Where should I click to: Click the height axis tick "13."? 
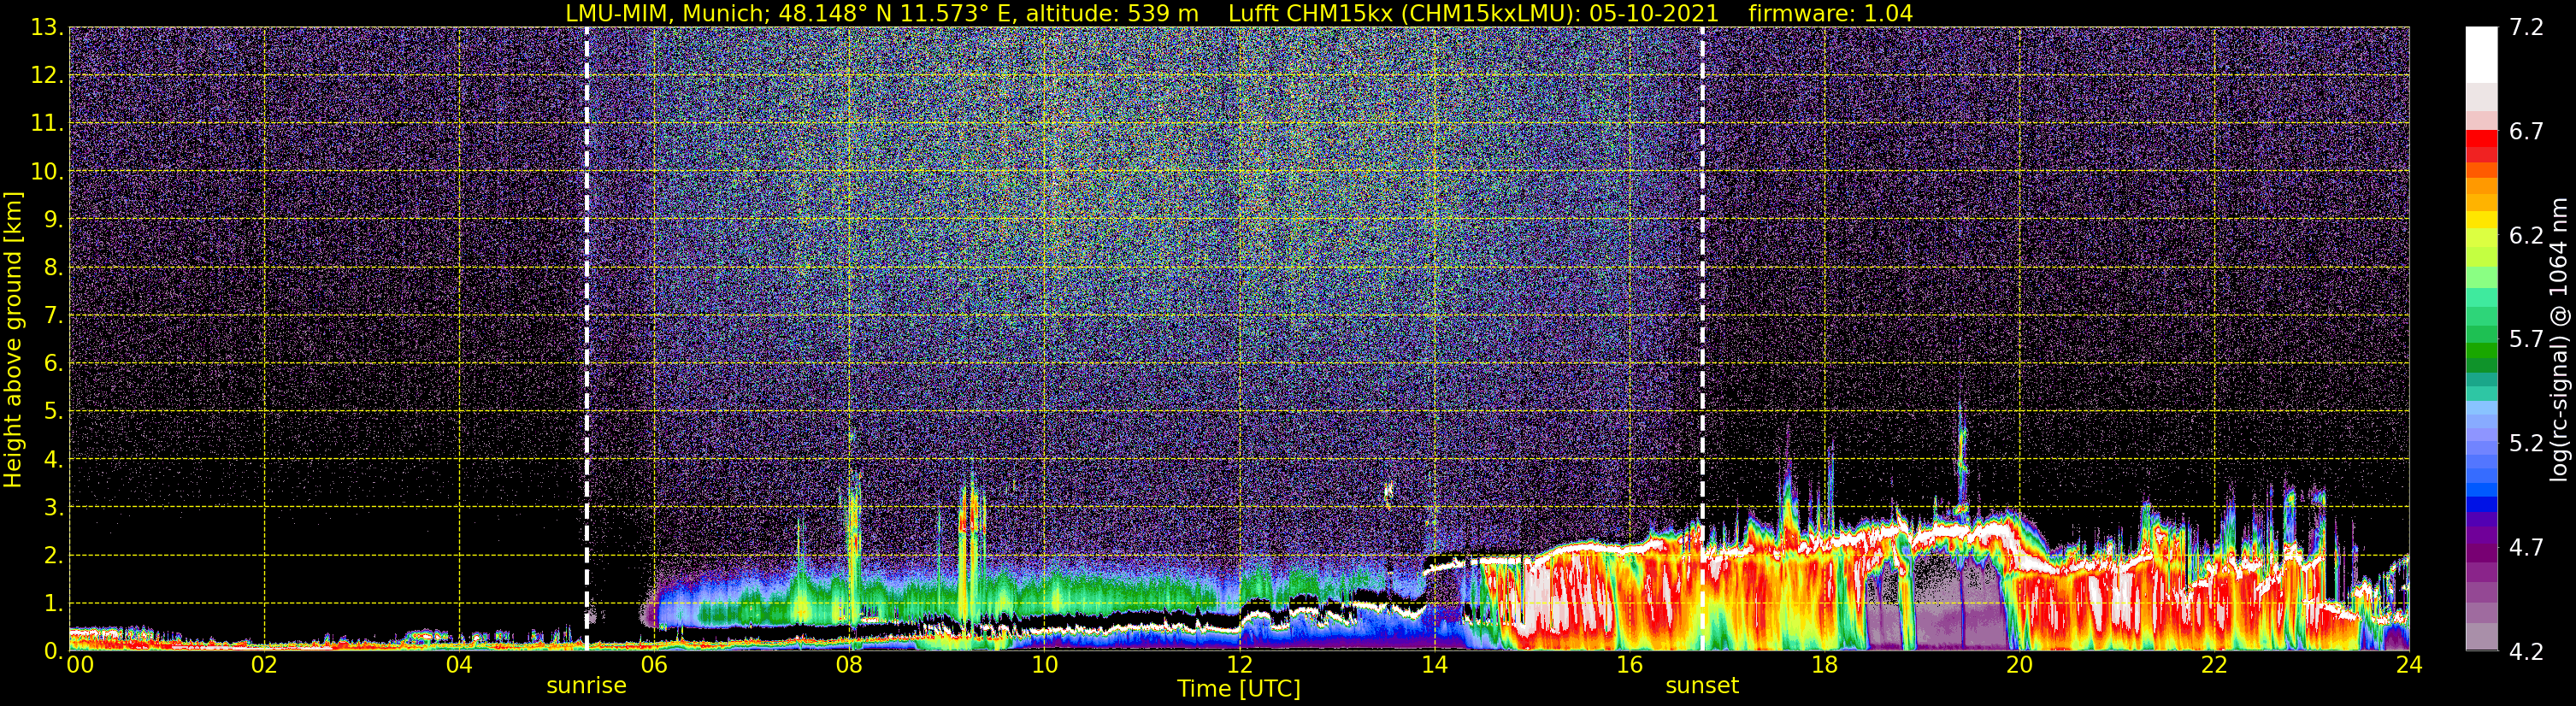[x=47, y=28]
